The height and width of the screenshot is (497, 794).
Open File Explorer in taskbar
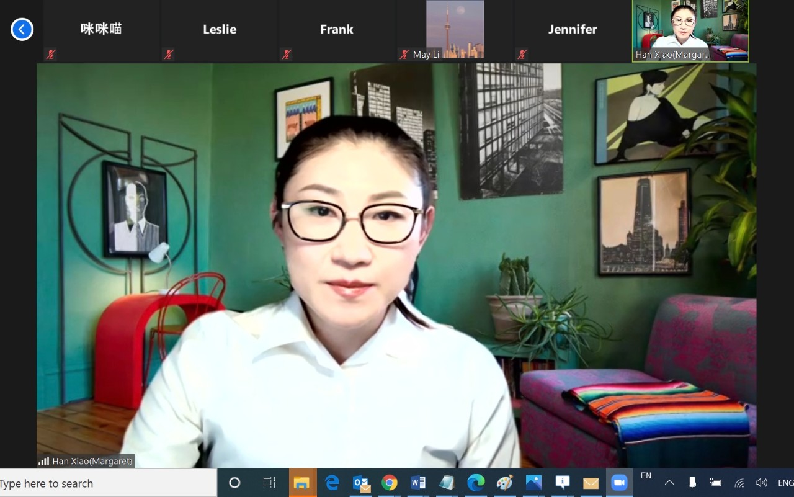(302, 483)
